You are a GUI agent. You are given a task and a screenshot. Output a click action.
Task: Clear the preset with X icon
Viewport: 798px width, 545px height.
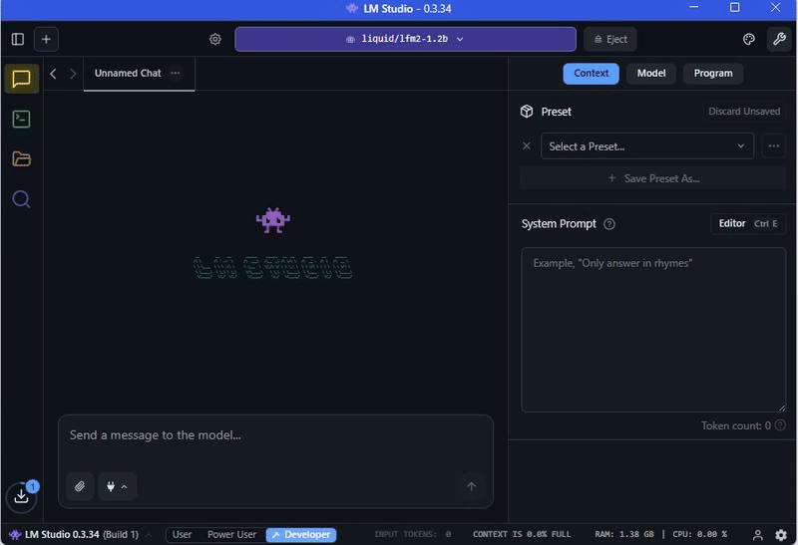click(x=527, y=146)
